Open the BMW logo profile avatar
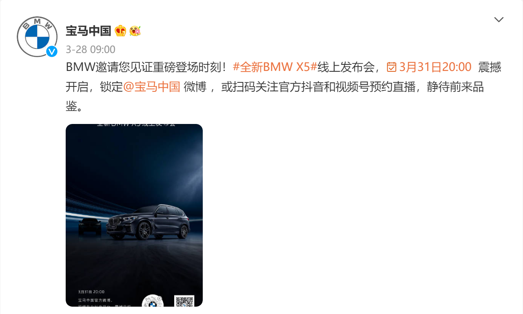The width and height of the screenshot is (523, 314). (x=37, y=37)
